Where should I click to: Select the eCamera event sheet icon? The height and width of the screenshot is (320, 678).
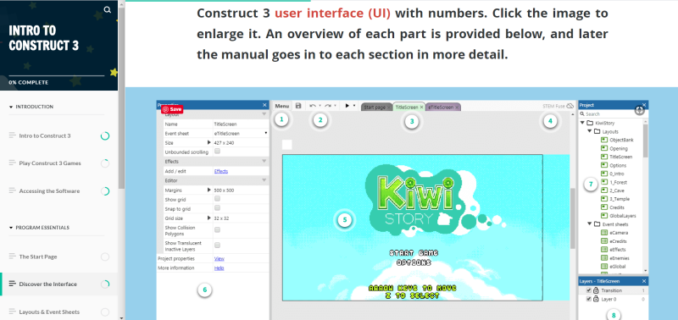604,233
